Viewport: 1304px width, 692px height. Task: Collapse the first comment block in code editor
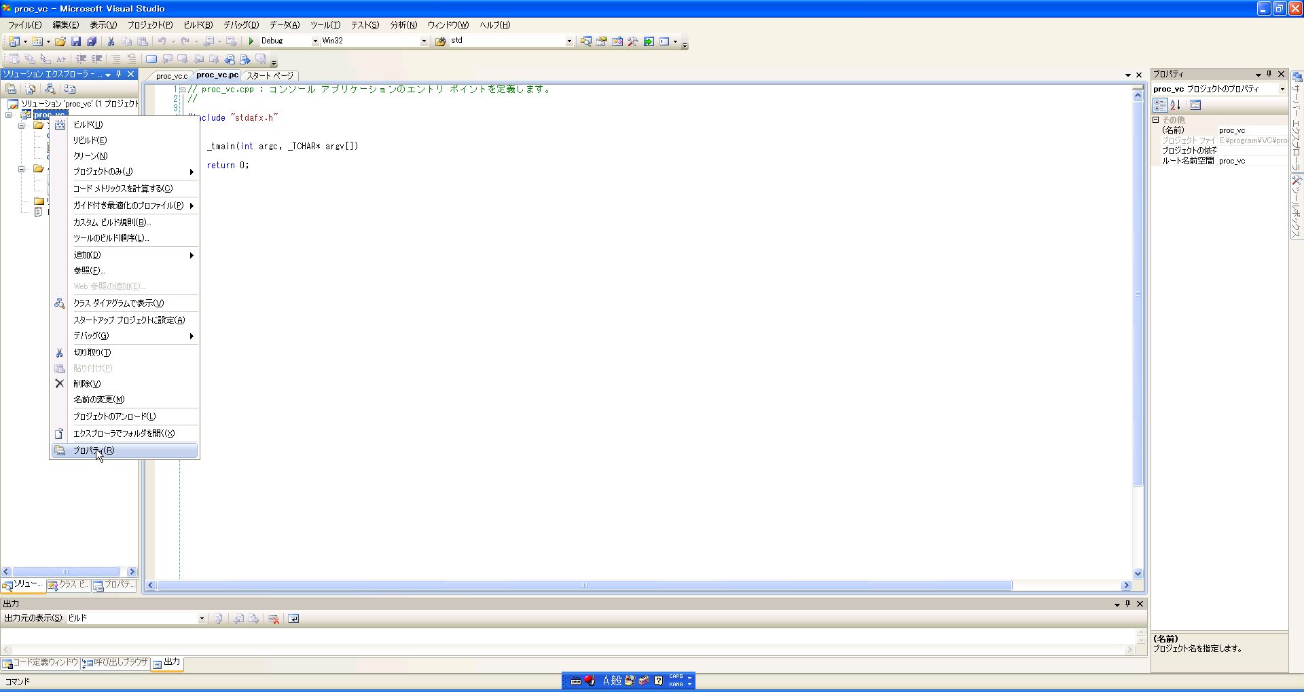point(183,89)
